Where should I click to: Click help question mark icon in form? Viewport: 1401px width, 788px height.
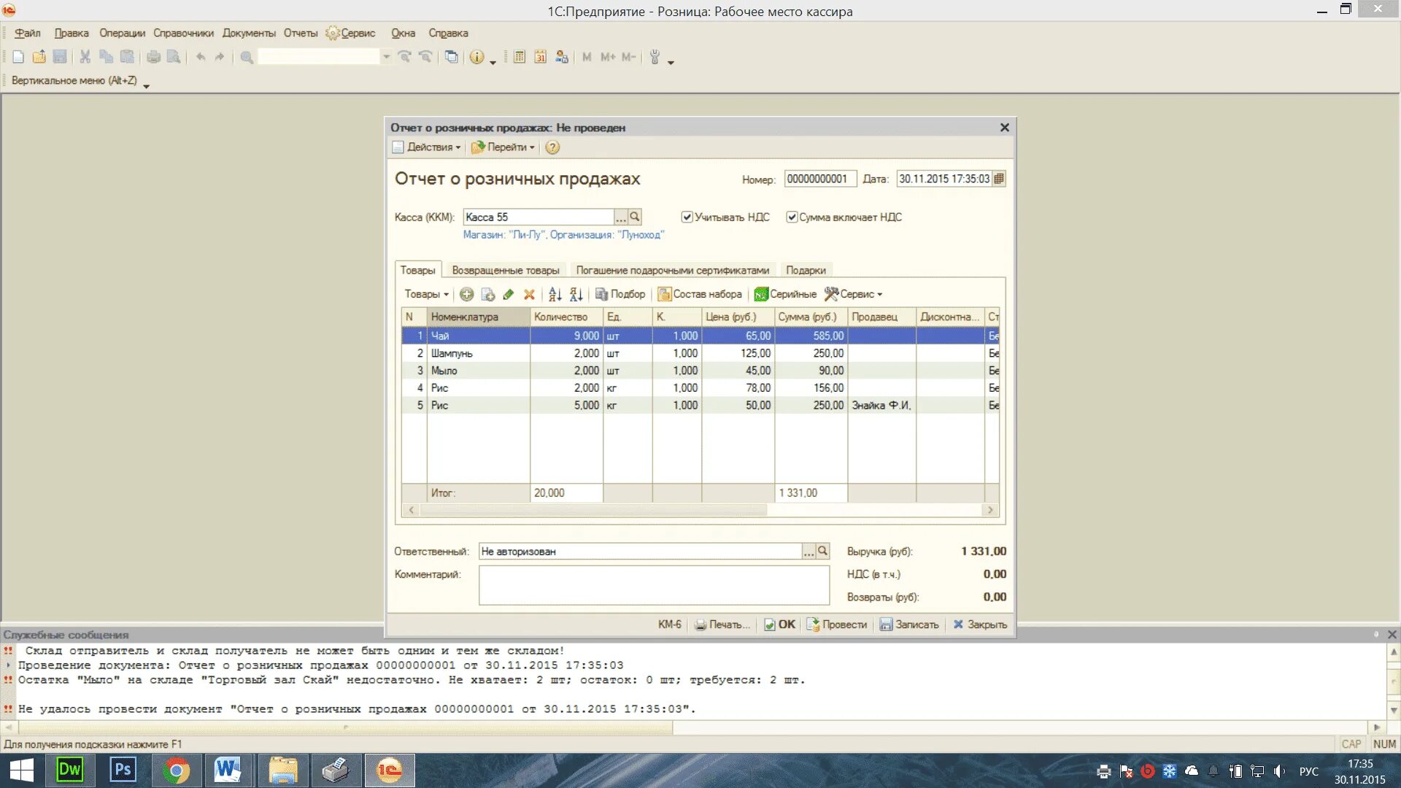pos(552,147)
